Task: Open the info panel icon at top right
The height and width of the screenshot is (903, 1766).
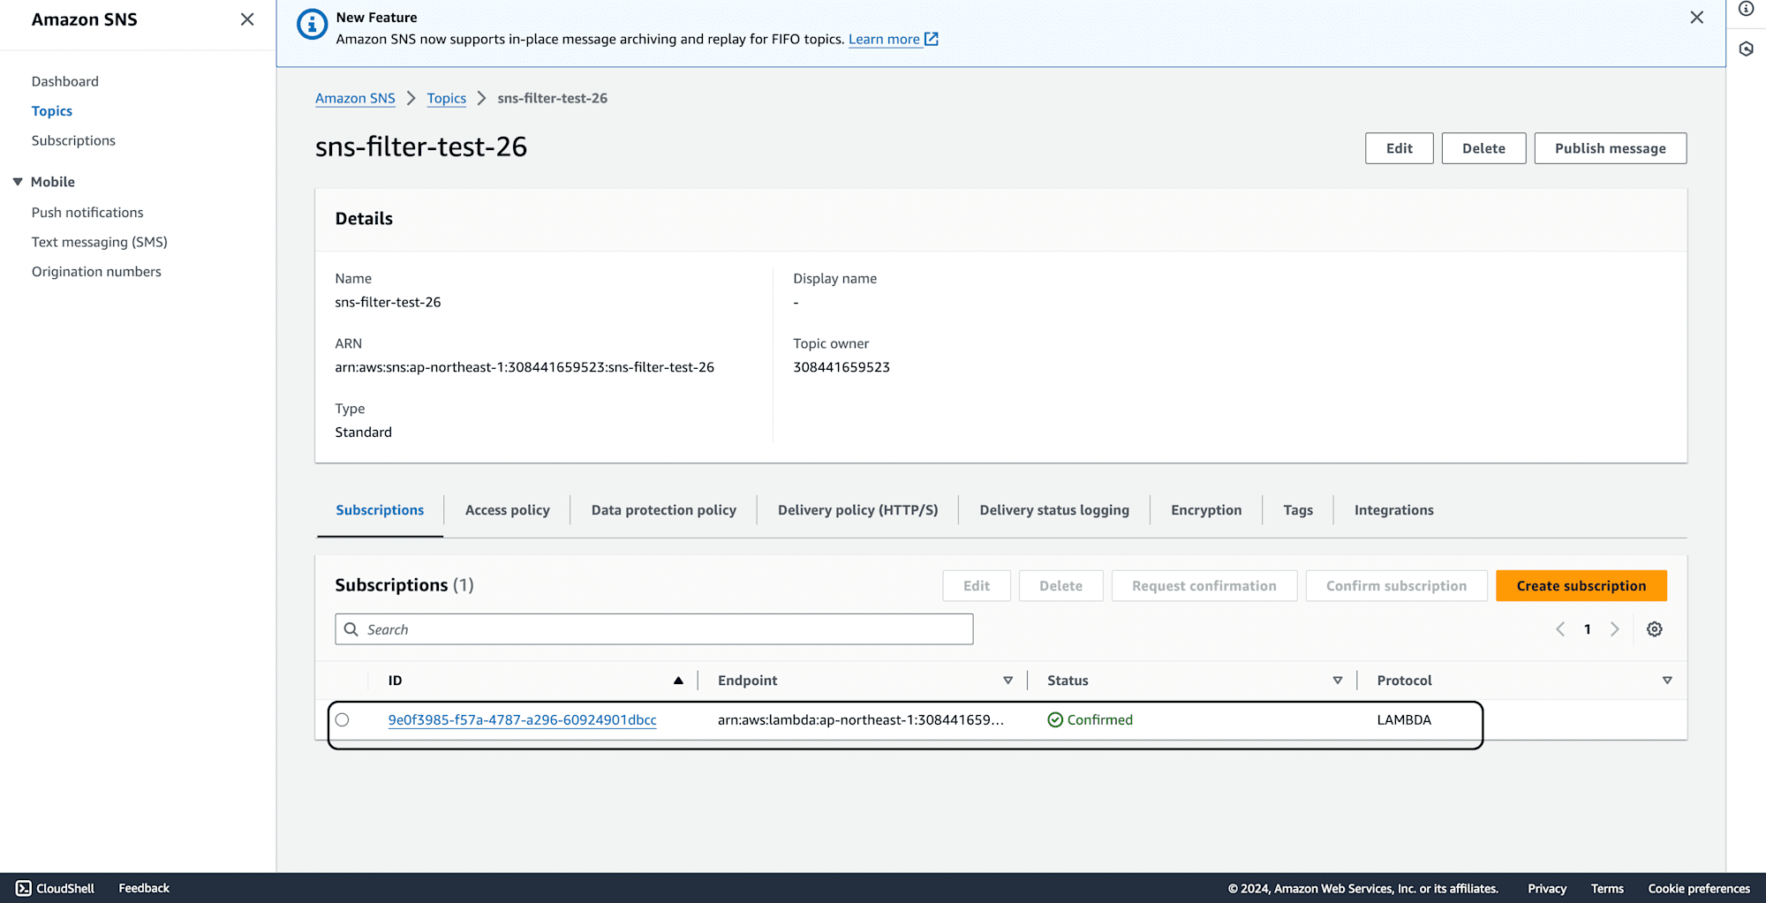Action: 1746,9
